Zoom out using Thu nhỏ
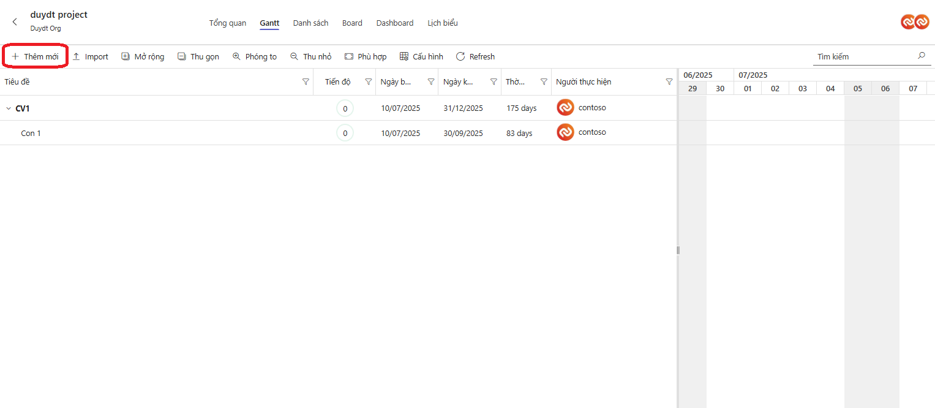This screenshot has width=935, height=408. 310,56
